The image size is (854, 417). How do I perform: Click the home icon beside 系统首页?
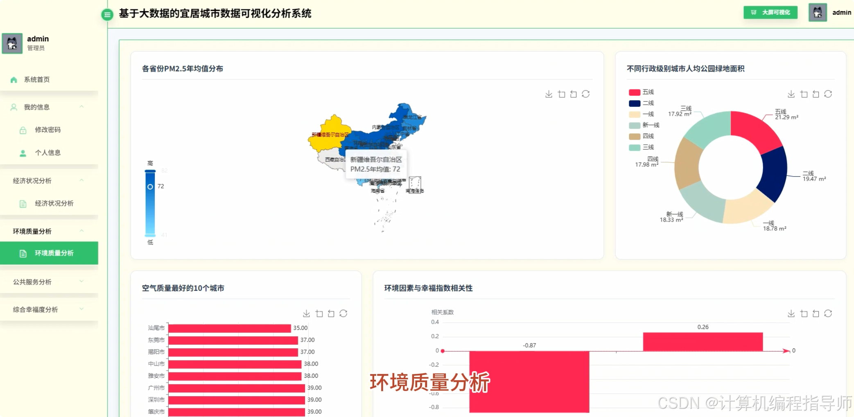point(14,80)
